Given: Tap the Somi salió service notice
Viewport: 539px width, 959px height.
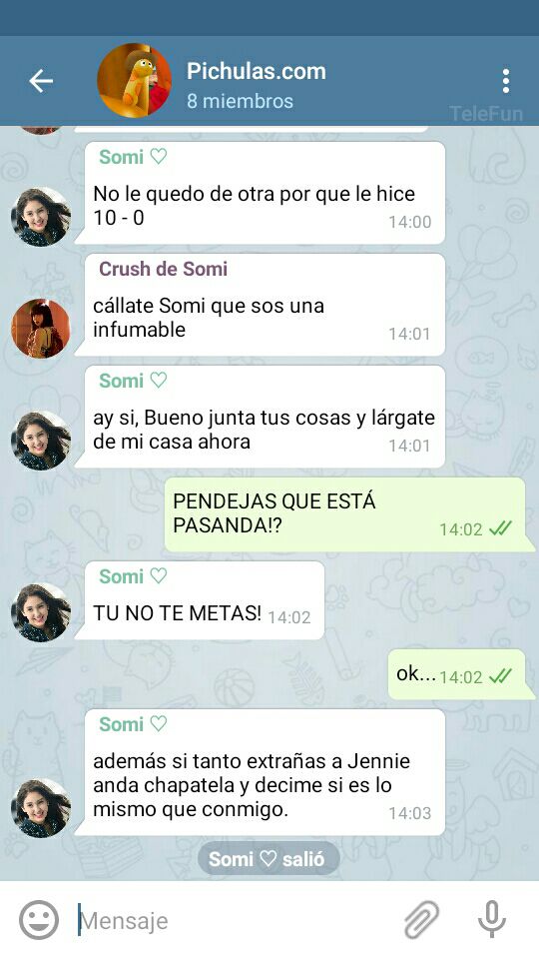Looking at the screenshot, I should (269, 859).
